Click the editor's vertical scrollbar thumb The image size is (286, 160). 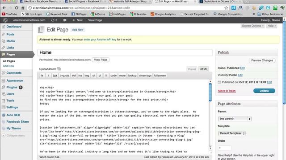tap(210, 92)
